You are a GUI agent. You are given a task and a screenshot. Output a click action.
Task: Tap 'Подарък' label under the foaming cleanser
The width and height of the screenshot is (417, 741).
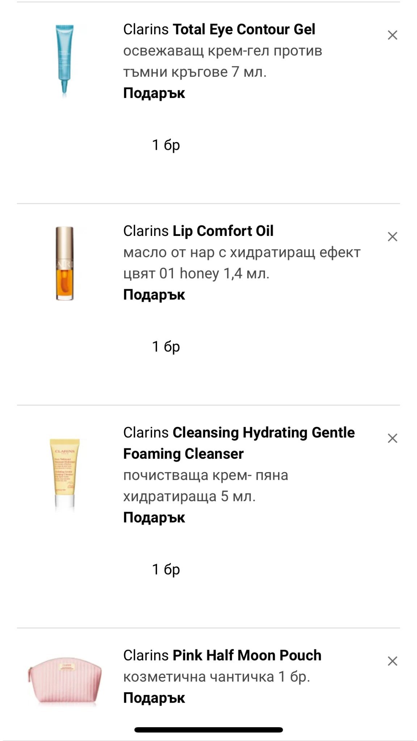154,517
